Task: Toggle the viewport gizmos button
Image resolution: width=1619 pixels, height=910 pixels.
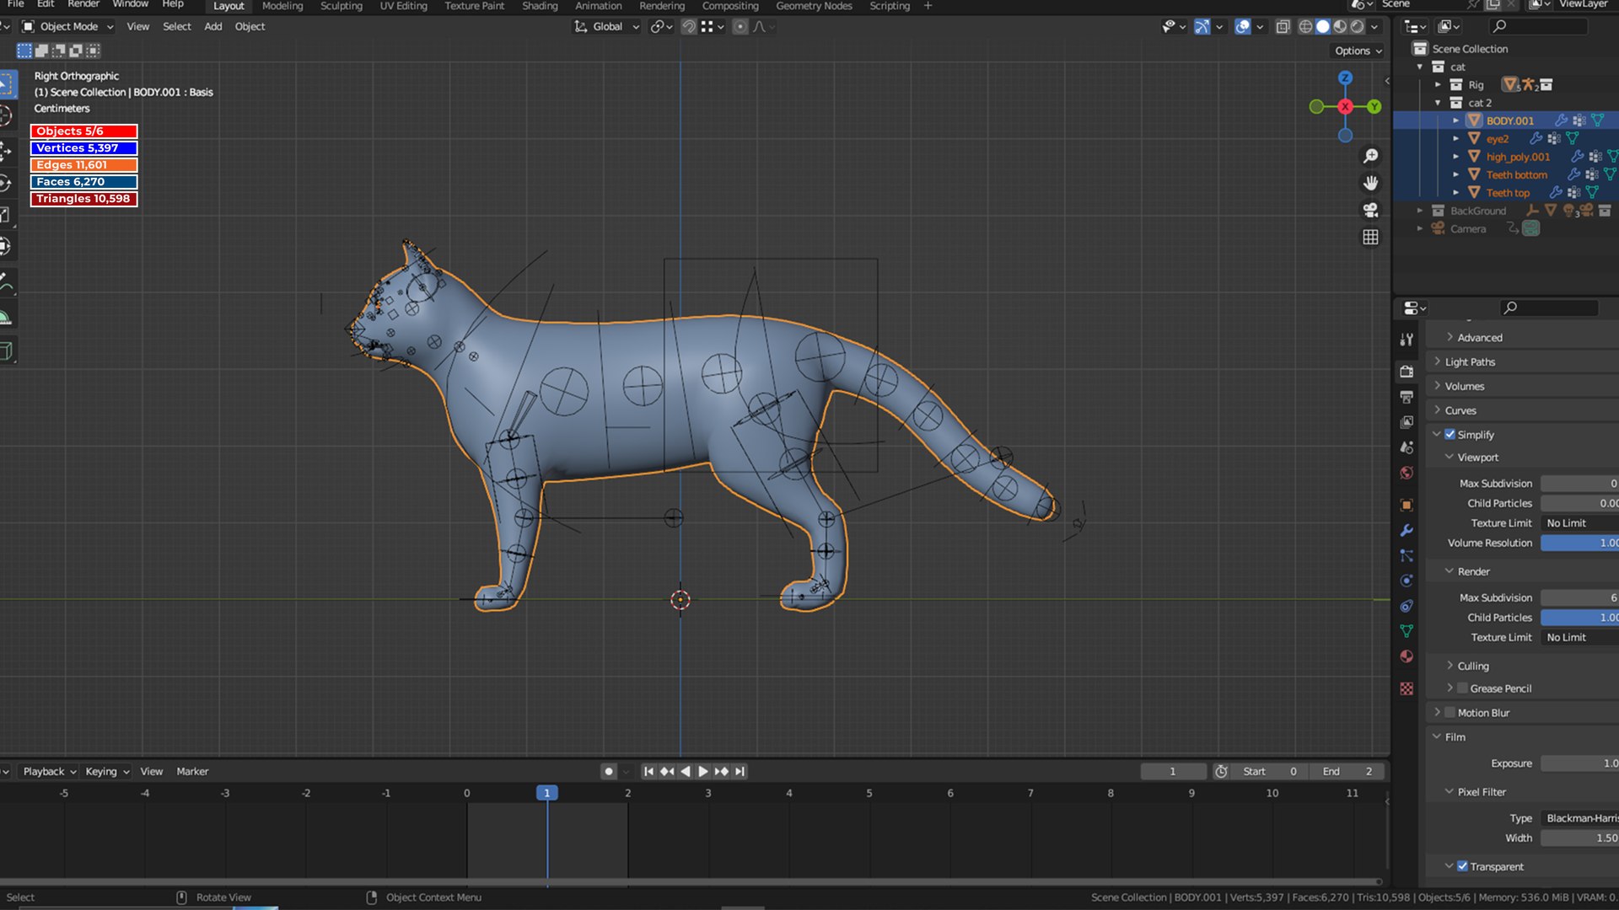Action: [x=1202, y=27]
